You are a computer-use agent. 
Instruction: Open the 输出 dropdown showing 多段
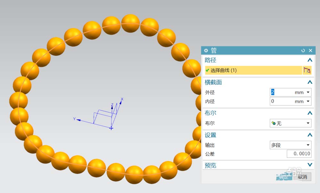tap(291, 145)
